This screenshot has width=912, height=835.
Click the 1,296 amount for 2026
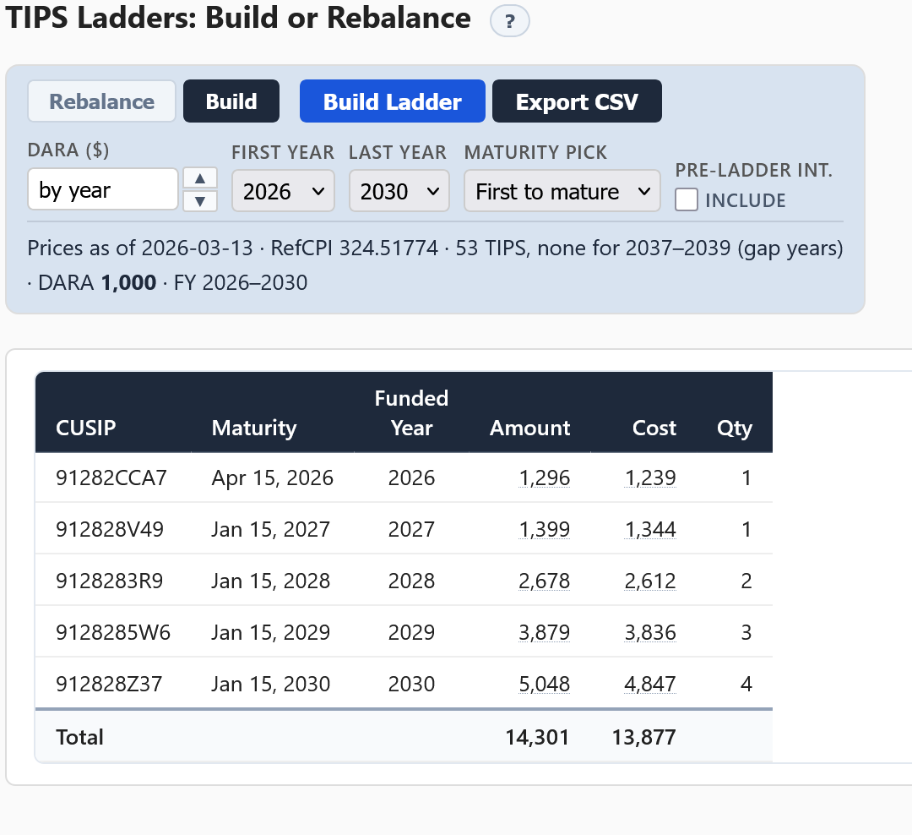click(545, 478)
